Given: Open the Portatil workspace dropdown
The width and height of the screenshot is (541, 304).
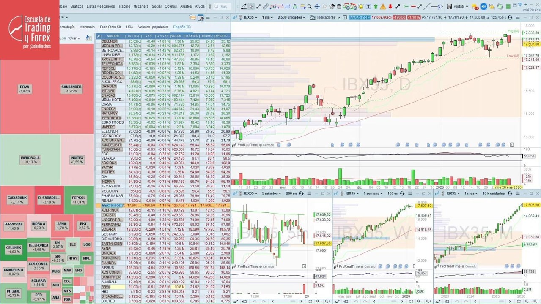Looking at the screenshot, I should coord(461,6).
